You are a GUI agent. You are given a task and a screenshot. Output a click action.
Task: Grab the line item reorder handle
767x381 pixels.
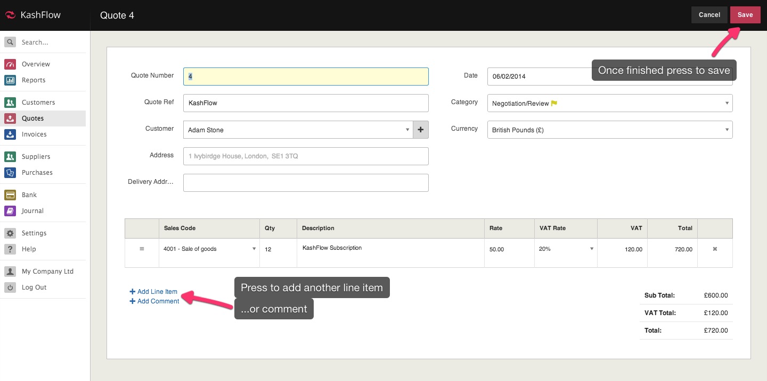[x=142, y=249]
